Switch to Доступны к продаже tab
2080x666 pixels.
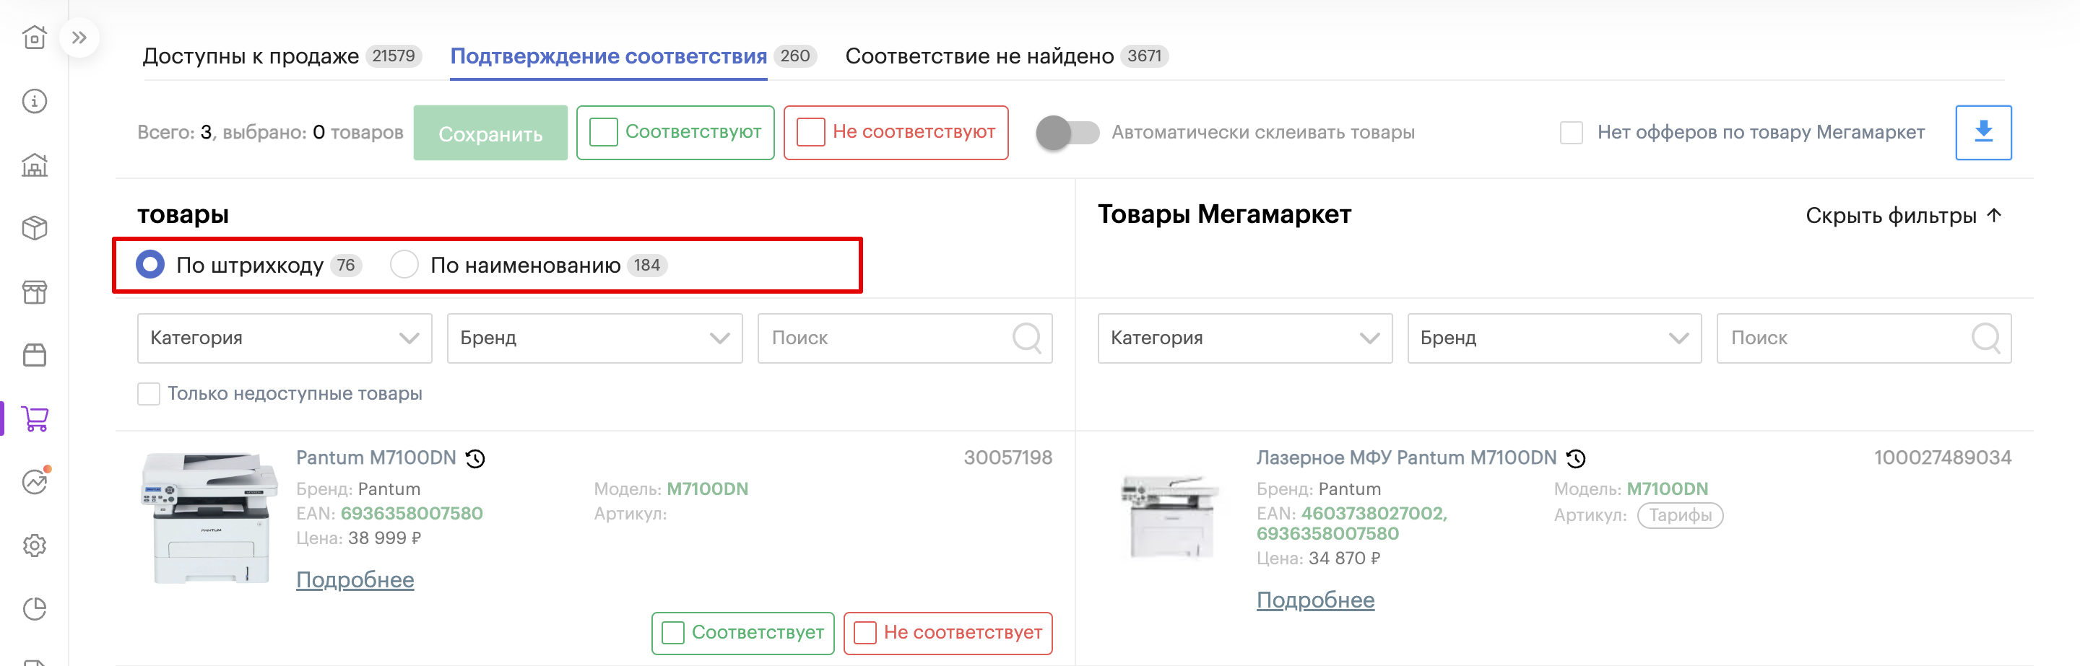click(251, 56)
